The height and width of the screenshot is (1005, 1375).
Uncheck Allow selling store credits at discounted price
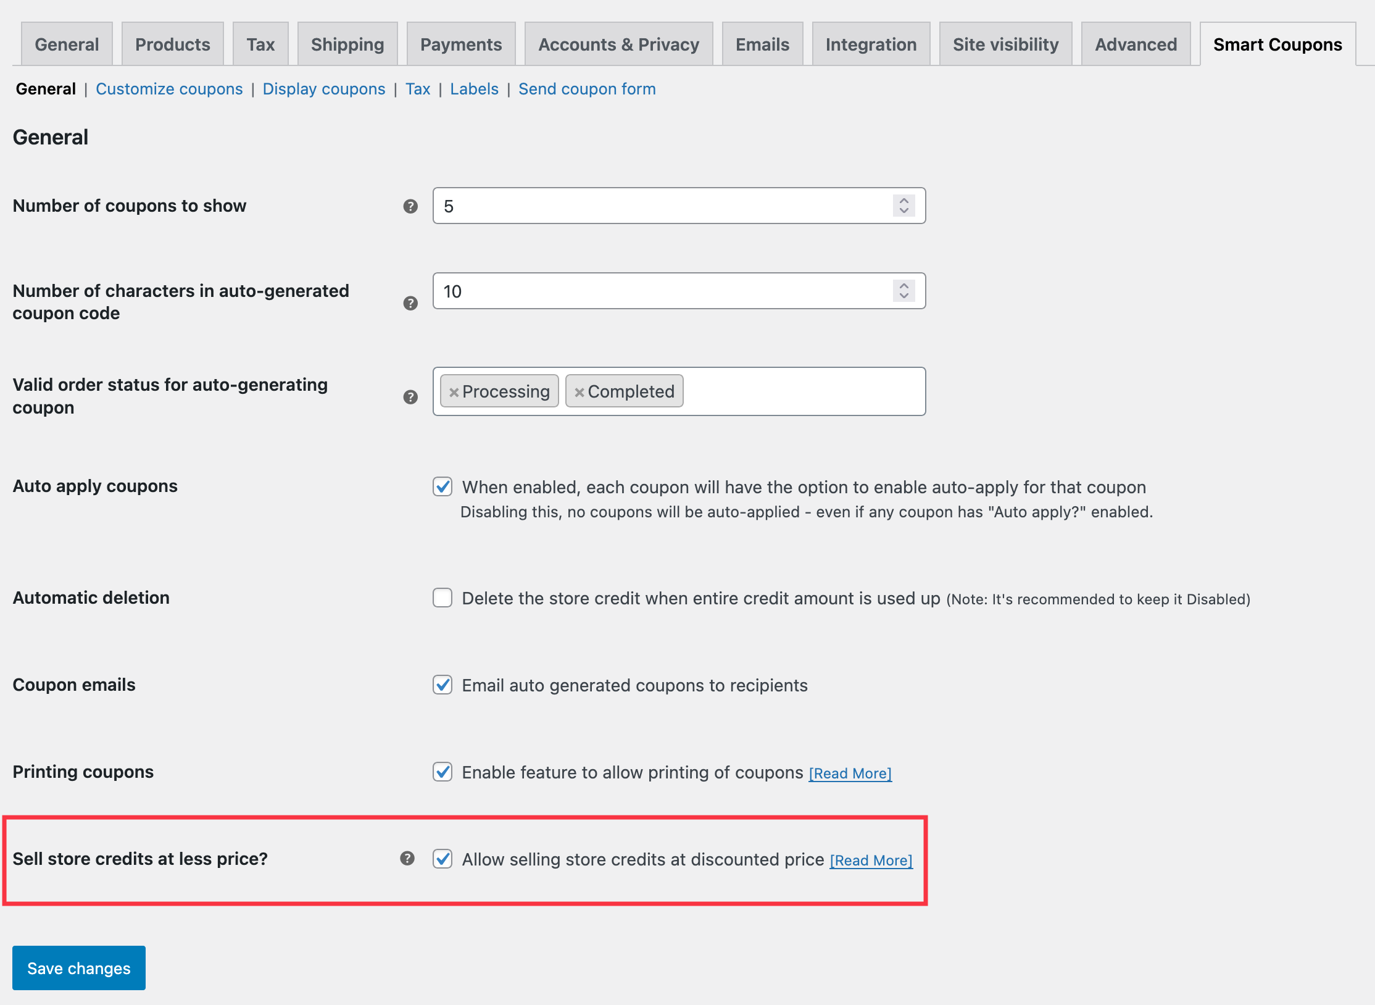tap(442, 859)
